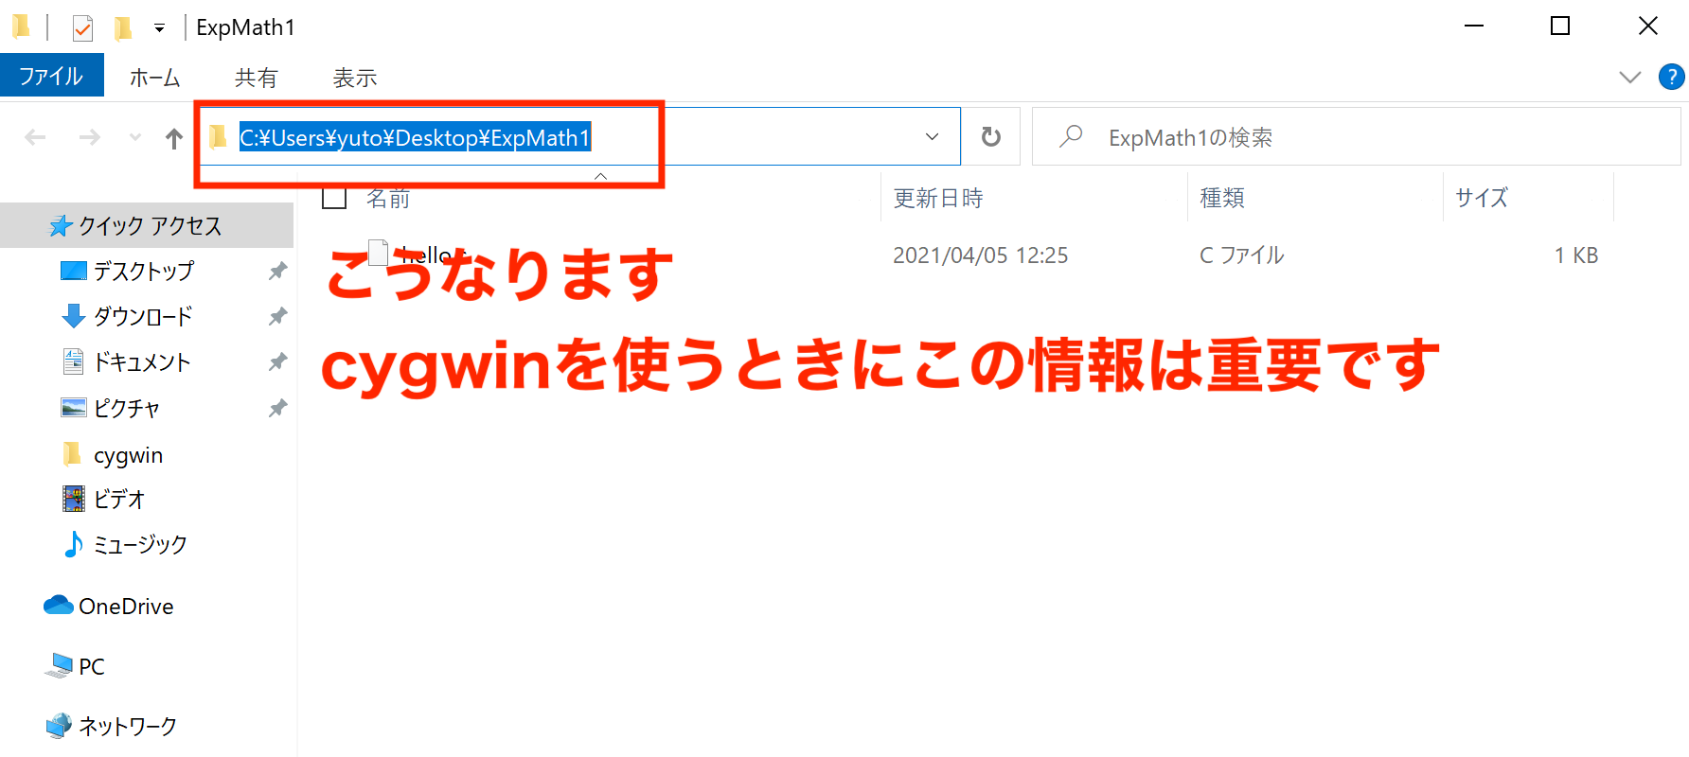Select クイック アクセス in navigation pane
This screenshot has width=1689, height=757.
coord(147,225)
